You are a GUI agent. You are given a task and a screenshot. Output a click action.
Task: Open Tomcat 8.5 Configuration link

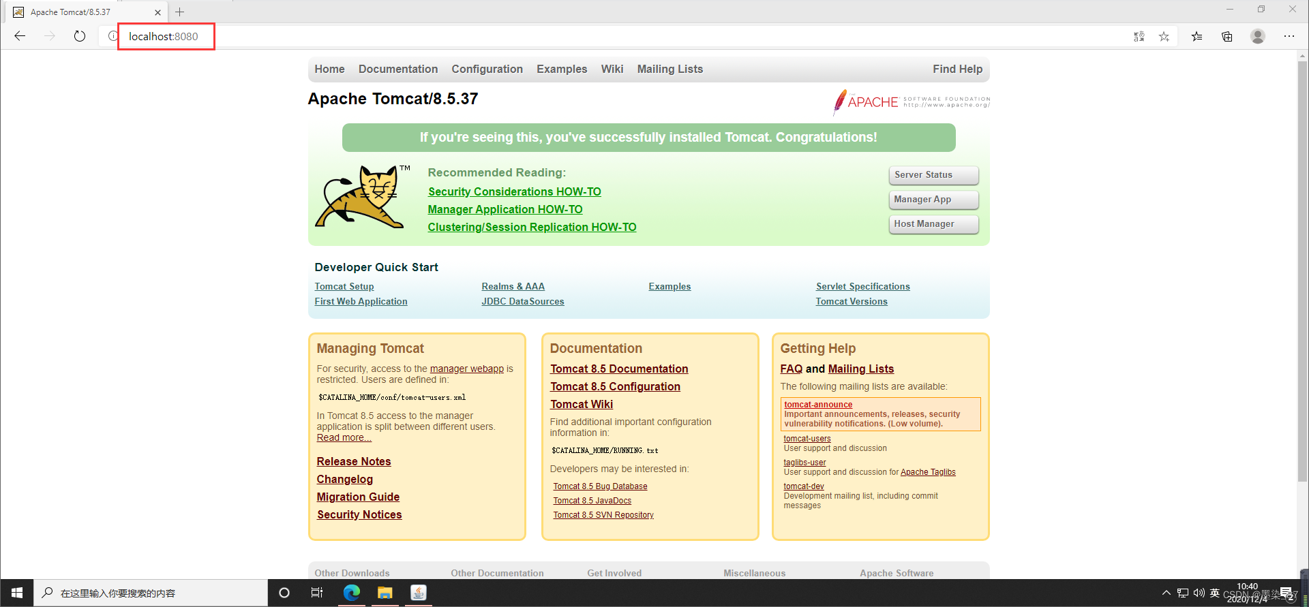(616, 386)
